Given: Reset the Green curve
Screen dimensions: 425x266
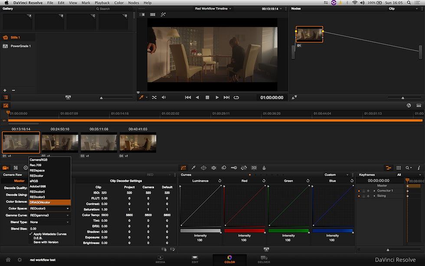Looking at the screenshot, I should tap(308, 181).
